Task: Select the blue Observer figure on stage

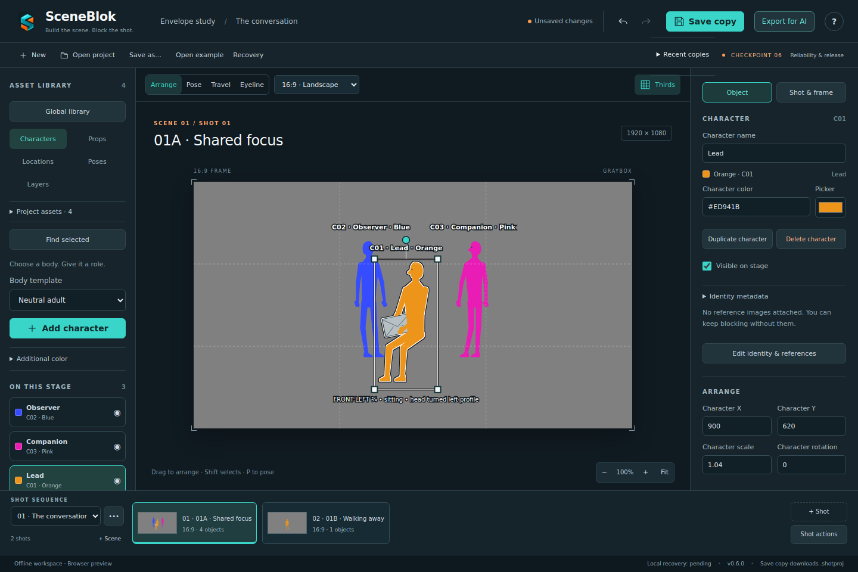Action: tap(369, 300)
